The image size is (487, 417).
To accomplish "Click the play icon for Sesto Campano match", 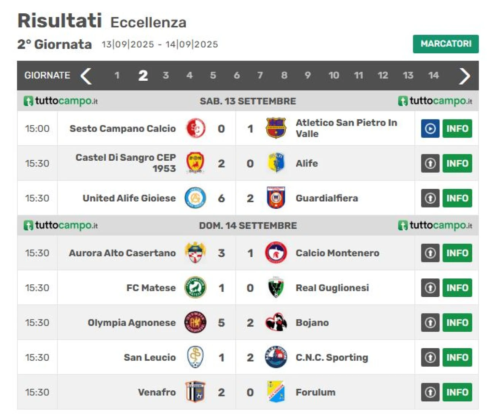I will pyautogui.click(x=430, y=129).
